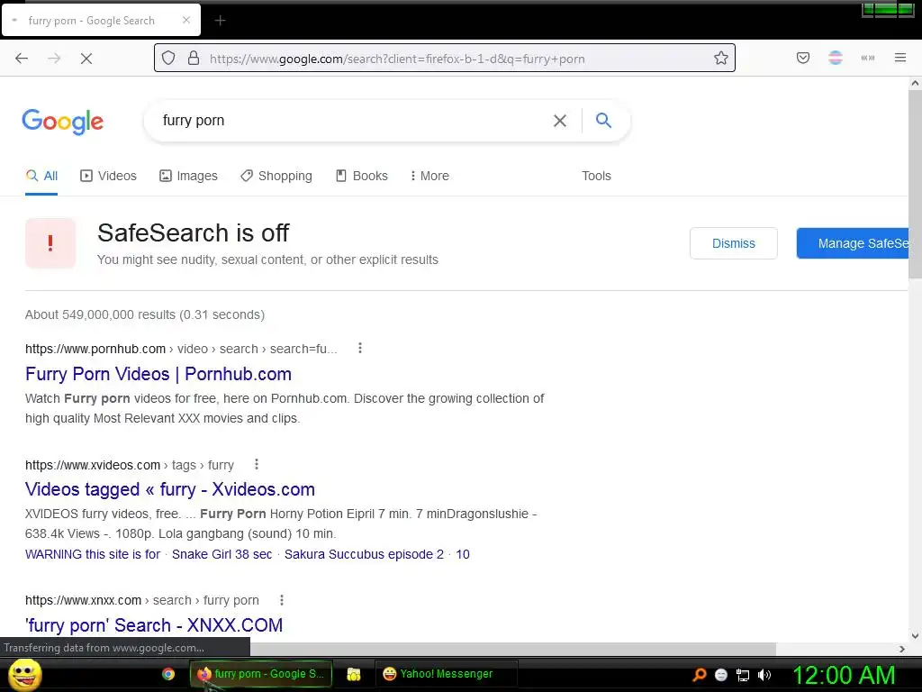922x692 pixels.
Task: Open the '10' sitelink in second result
Action: (463, 554)
